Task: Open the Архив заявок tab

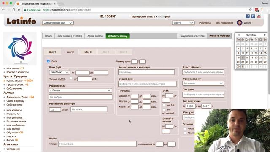Action: (95, 36)
